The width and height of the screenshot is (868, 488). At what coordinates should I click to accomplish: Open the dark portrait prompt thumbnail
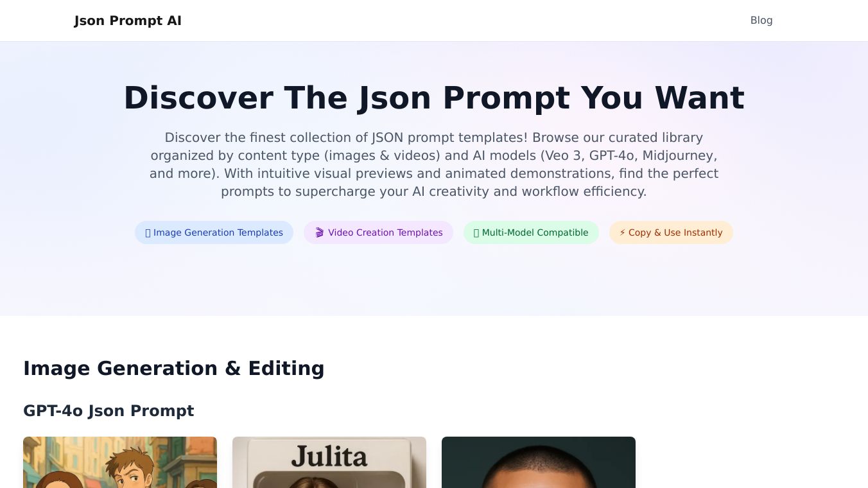pos(539,462)
